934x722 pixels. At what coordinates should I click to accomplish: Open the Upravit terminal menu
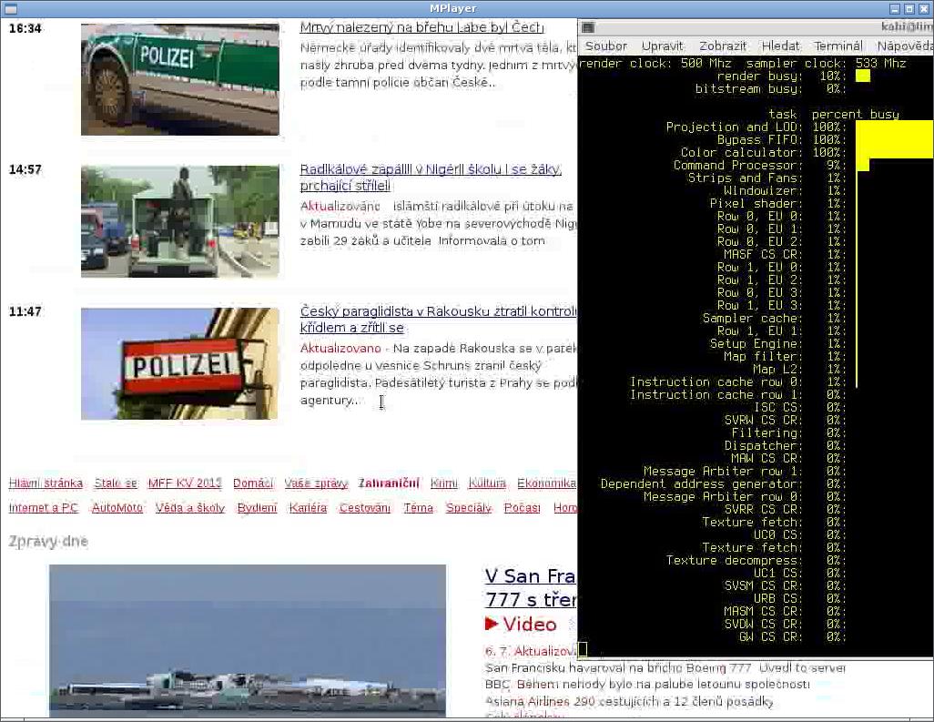click(662, 46)
